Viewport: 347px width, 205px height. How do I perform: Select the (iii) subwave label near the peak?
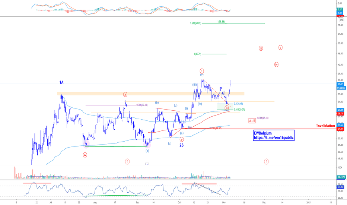point(194,85)
